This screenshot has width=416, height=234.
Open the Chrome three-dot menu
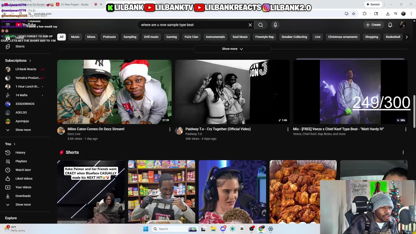point(411,14)
